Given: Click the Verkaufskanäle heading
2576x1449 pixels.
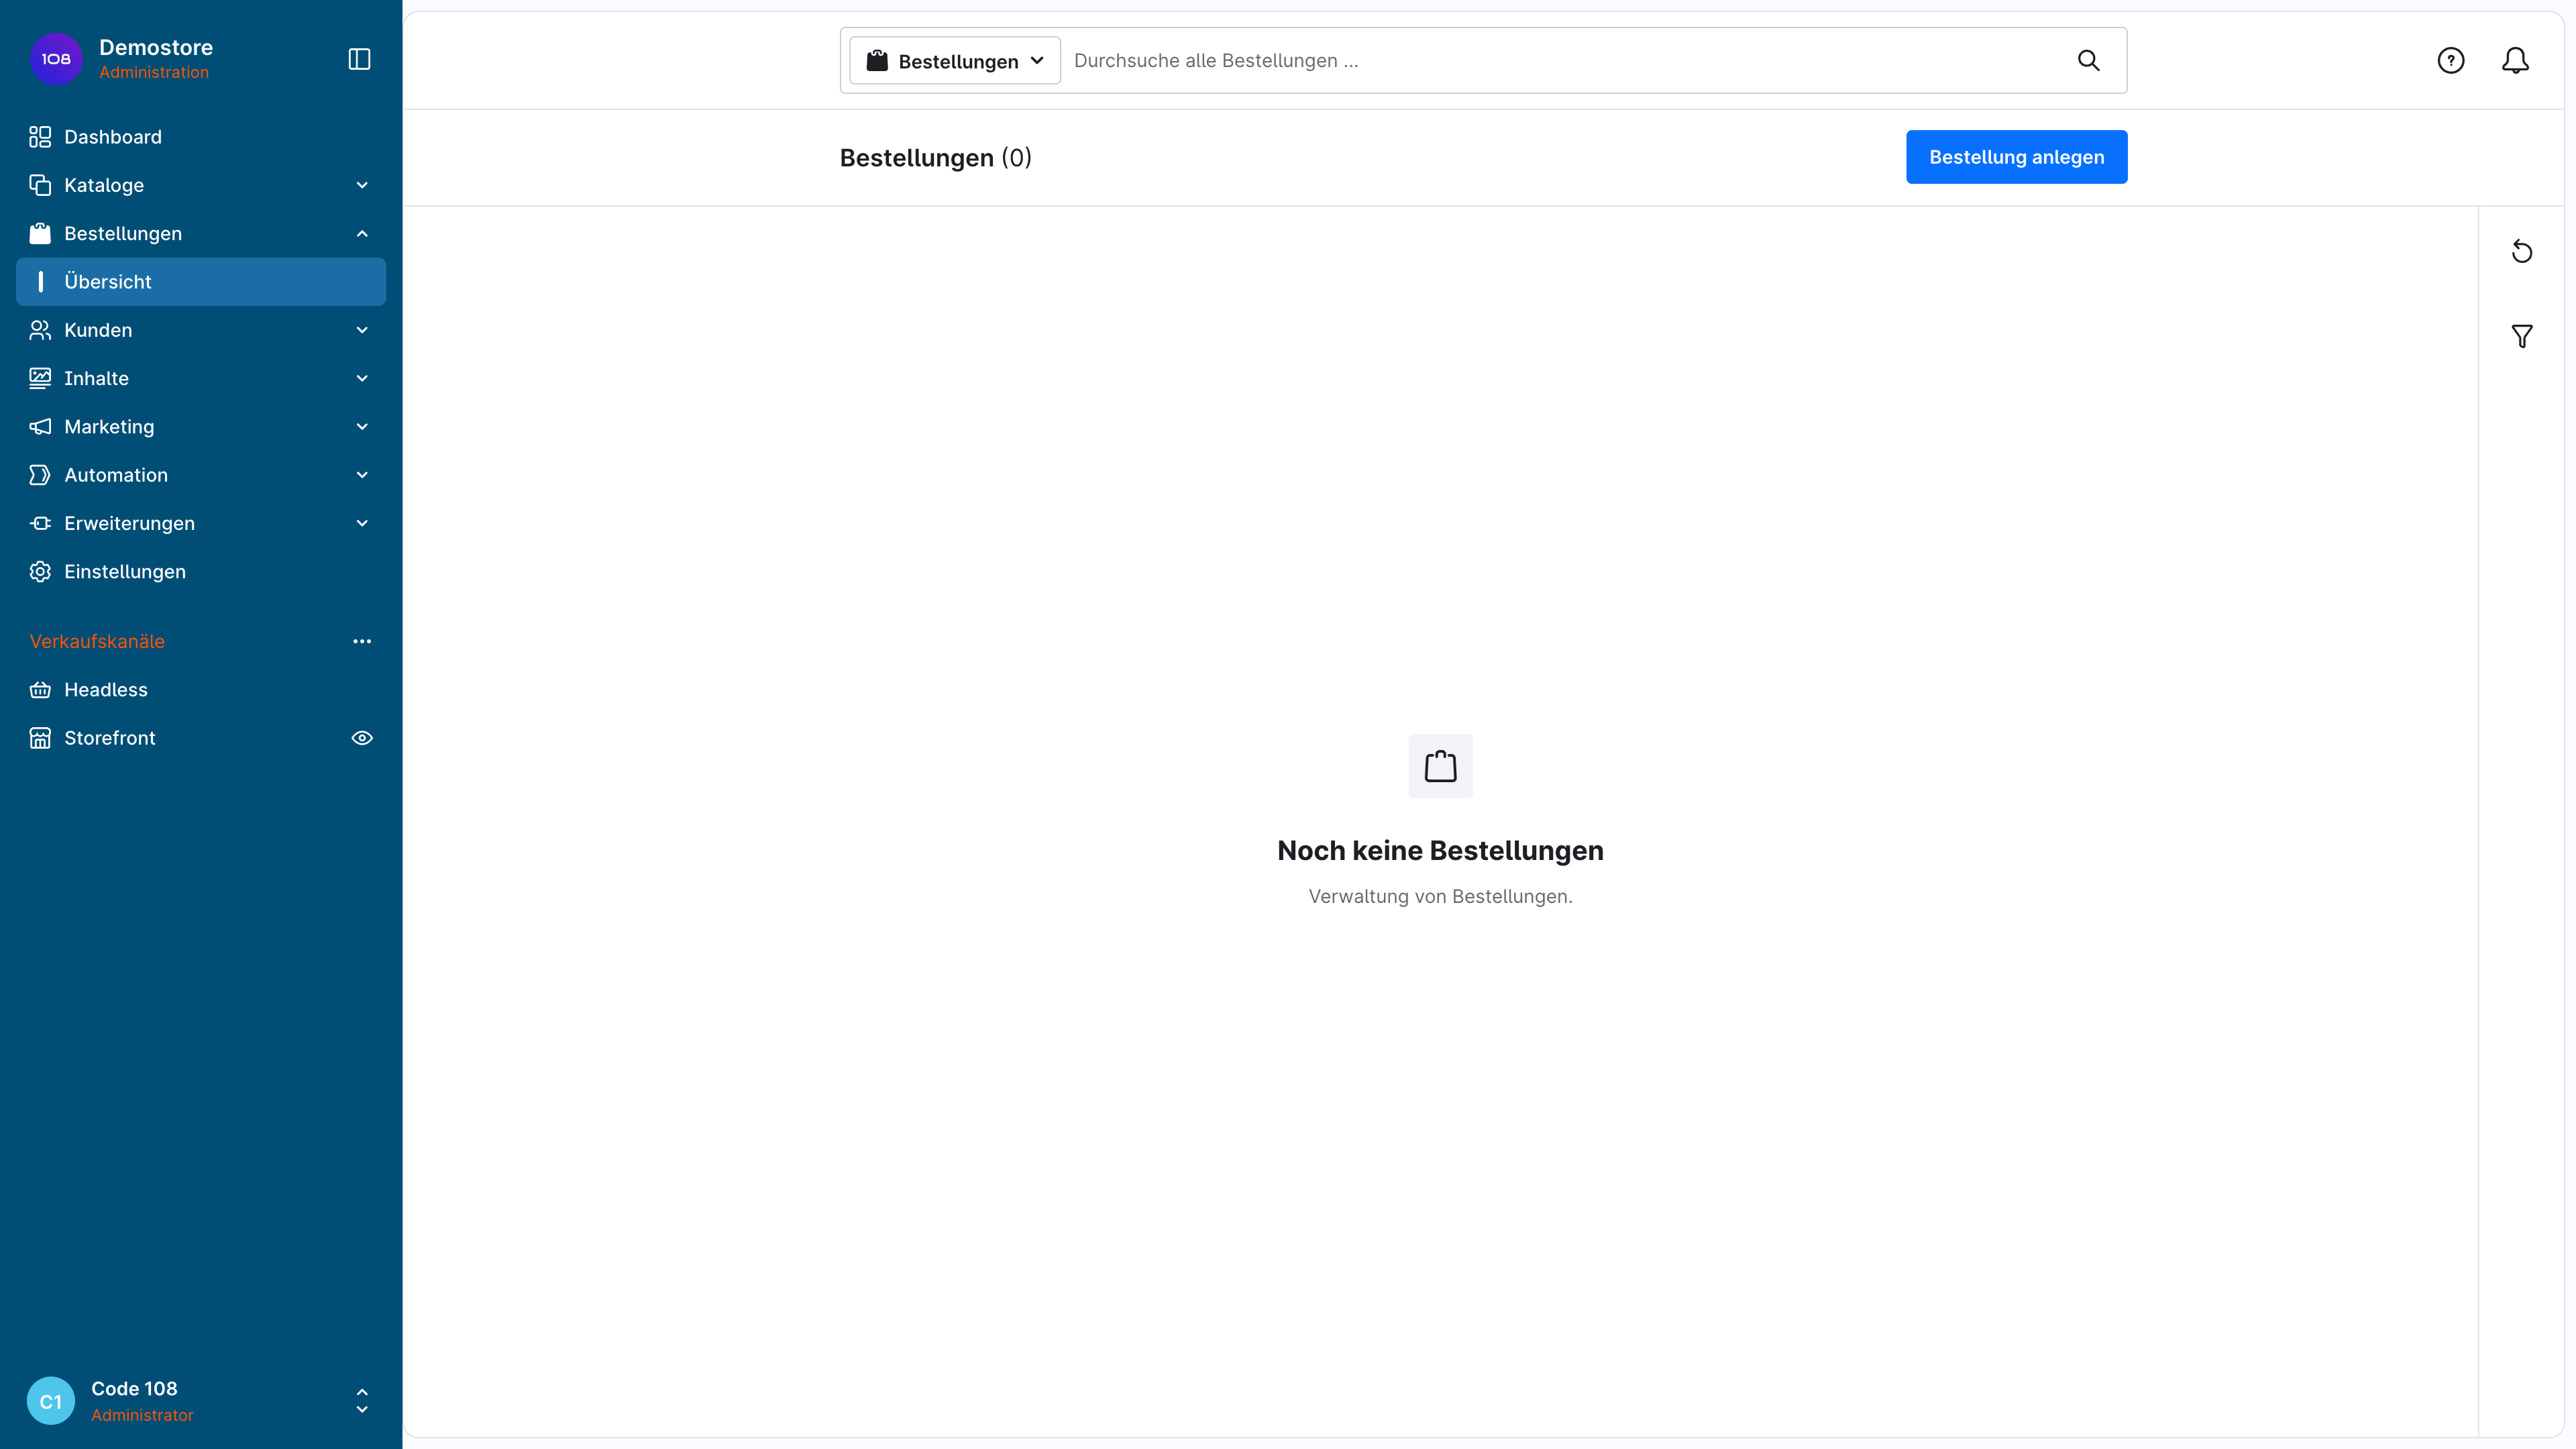Looking at the screenshot, I should 97,641.
